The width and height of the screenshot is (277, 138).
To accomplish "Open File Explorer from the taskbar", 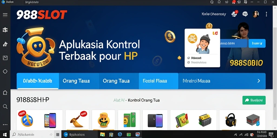I will (103, 134).
